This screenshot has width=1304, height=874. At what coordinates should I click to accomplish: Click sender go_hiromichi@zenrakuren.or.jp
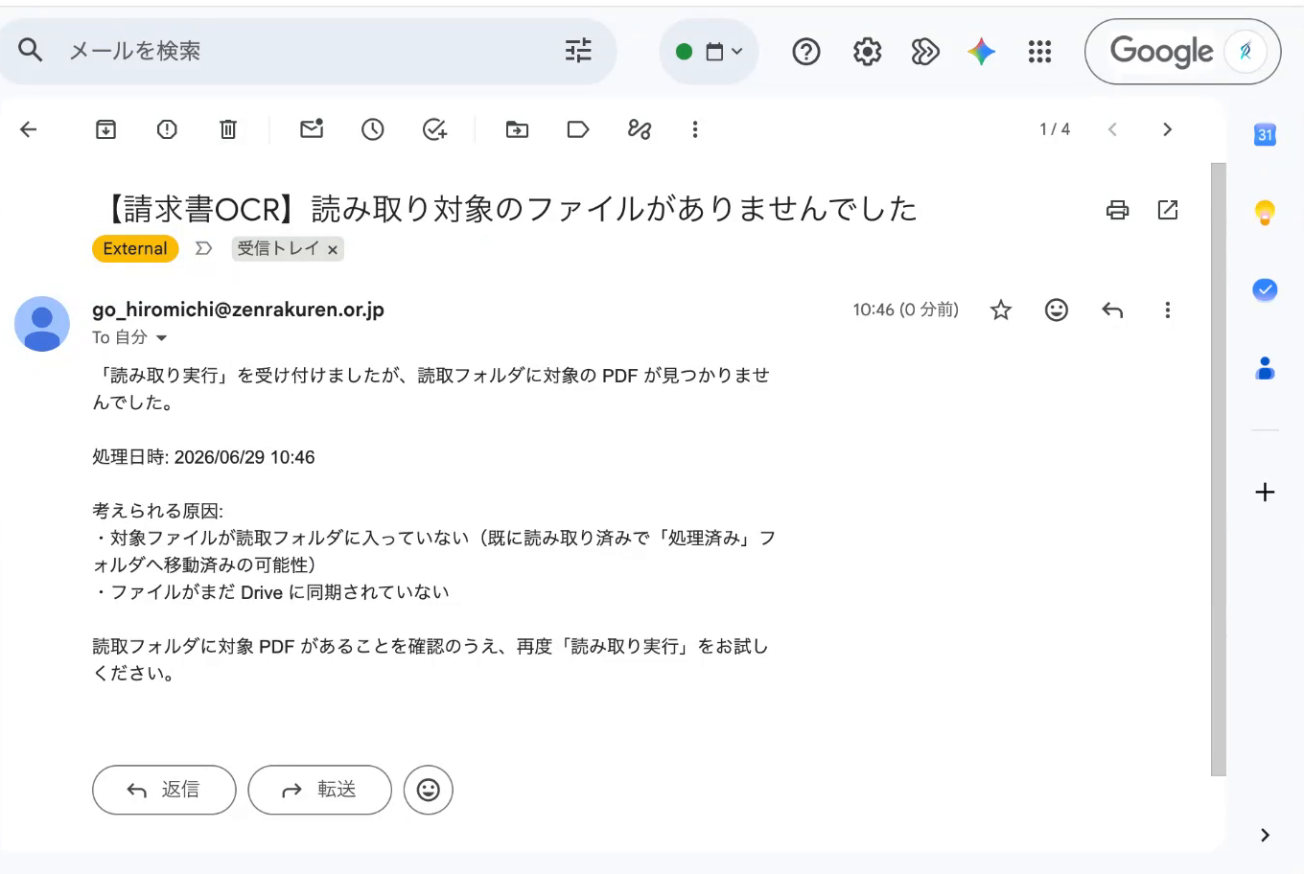coord(238,310)
